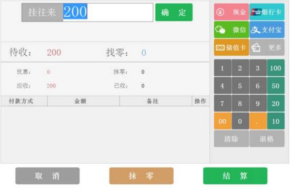This screenshot has width=291, height=190.
Task: Click the 取消 cancel button
Action: [47, 176]
